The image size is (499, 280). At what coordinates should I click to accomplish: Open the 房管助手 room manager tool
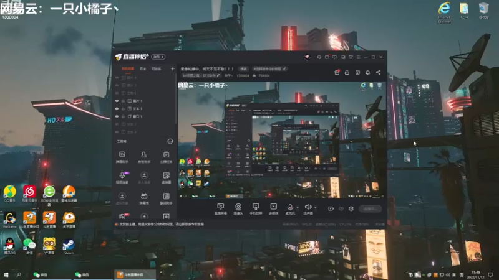tap(144, 157)
